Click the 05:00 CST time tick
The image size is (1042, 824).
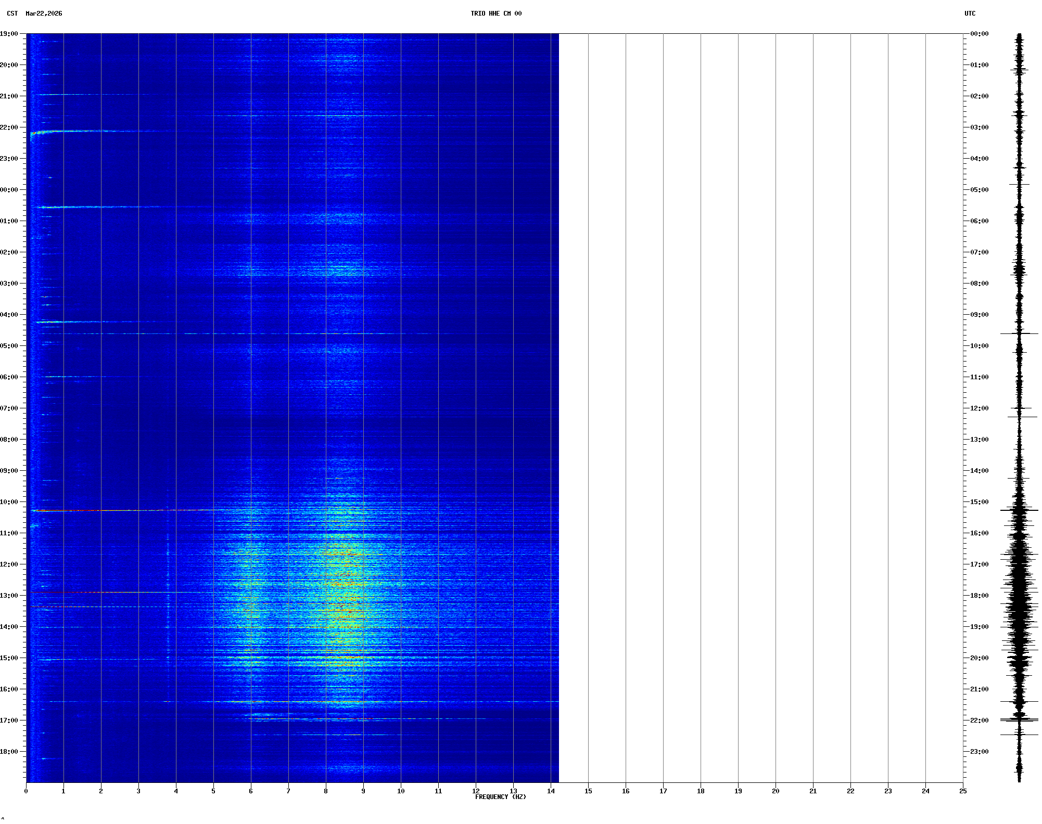click(9, 346)
